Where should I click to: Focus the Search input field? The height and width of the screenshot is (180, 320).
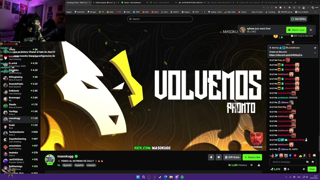160,19
